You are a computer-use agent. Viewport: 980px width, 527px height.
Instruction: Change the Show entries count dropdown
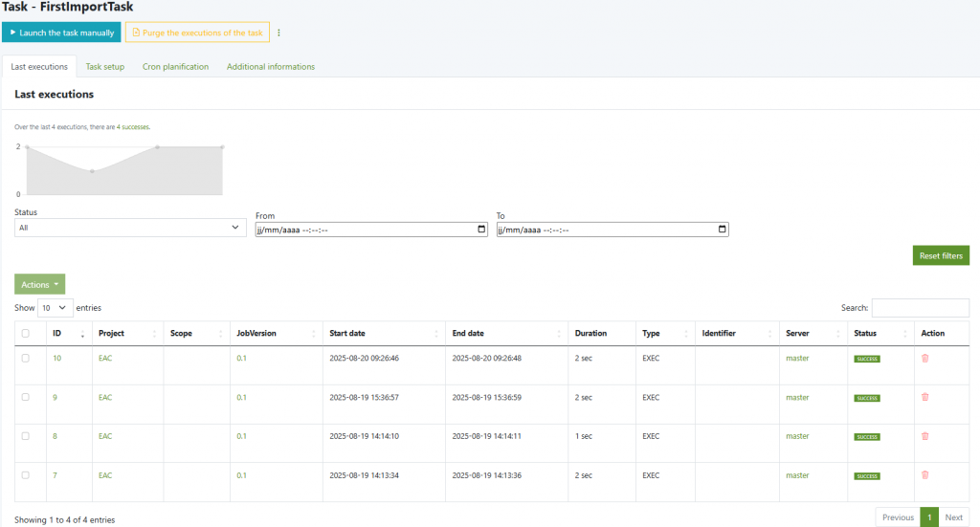(x=56, y=308)
